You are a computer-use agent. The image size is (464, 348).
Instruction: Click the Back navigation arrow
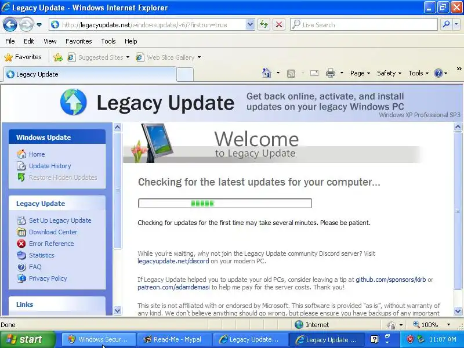click(x=10, y=24)
